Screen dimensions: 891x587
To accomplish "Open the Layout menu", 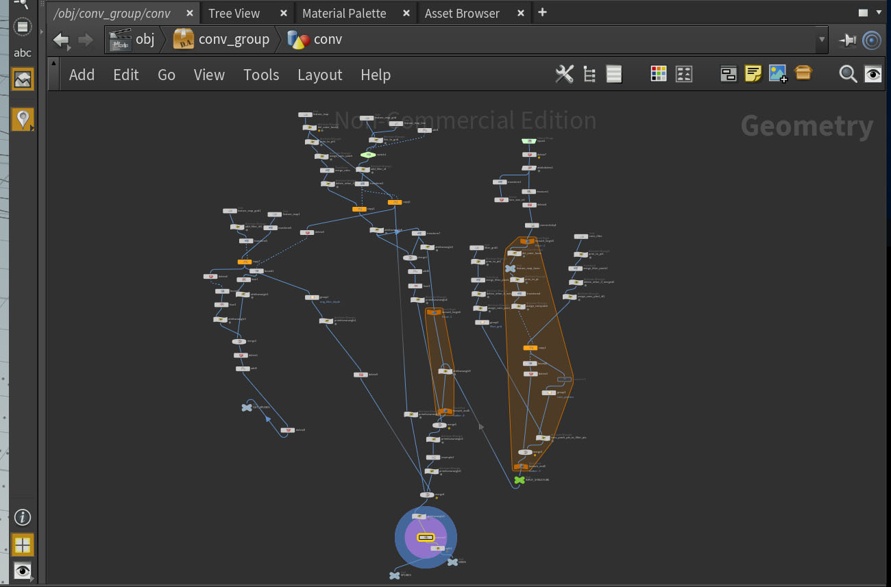I will pyautogui.click(x=319, y=75).
